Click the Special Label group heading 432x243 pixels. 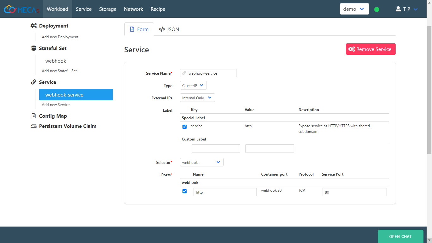tap(193, 118)
